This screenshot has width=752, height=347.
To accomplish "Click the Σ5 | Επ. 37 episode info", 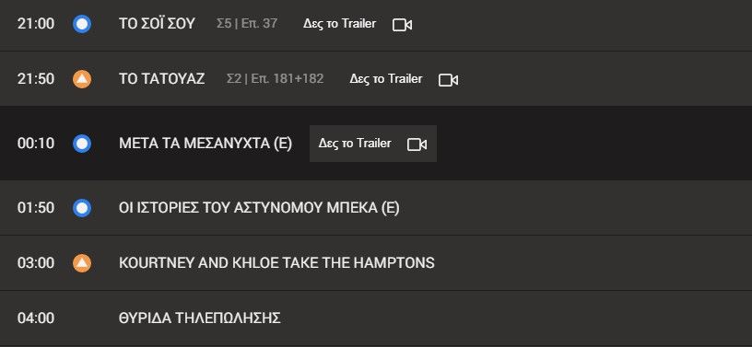I will click(247, 24).
